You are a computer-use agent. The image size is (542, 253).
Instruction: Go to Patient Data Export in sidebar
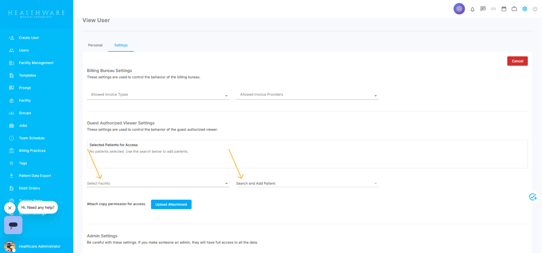tap(35, 175)
